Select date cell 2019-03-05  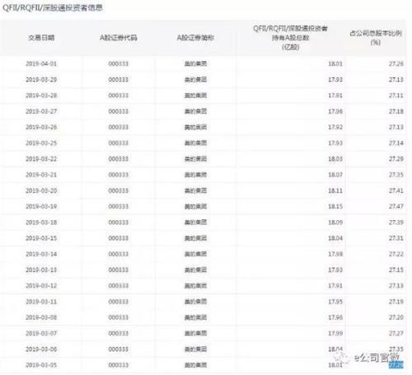(x=41, y=365)
